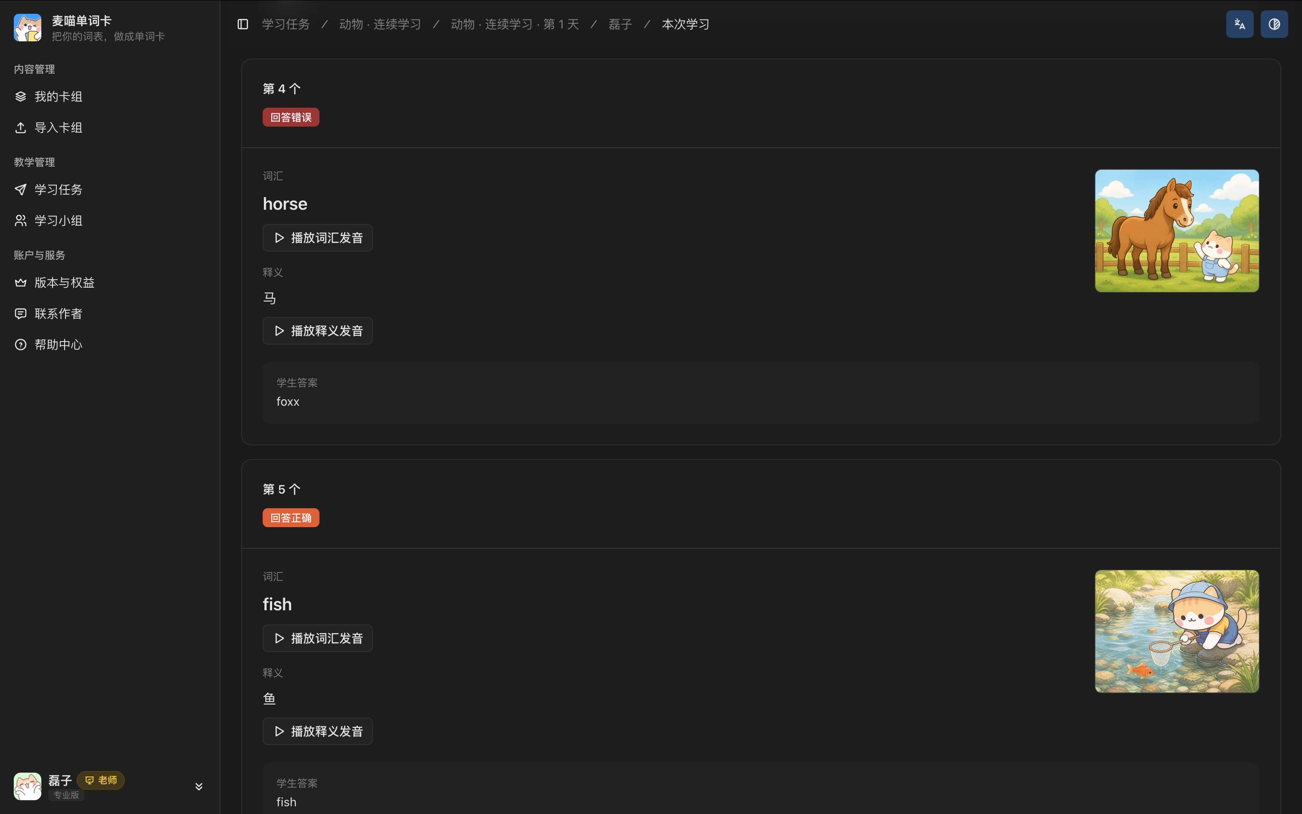Click the 回答错误 status badge
Viewport: 1302px width, 814px height.
click(291, 117)
